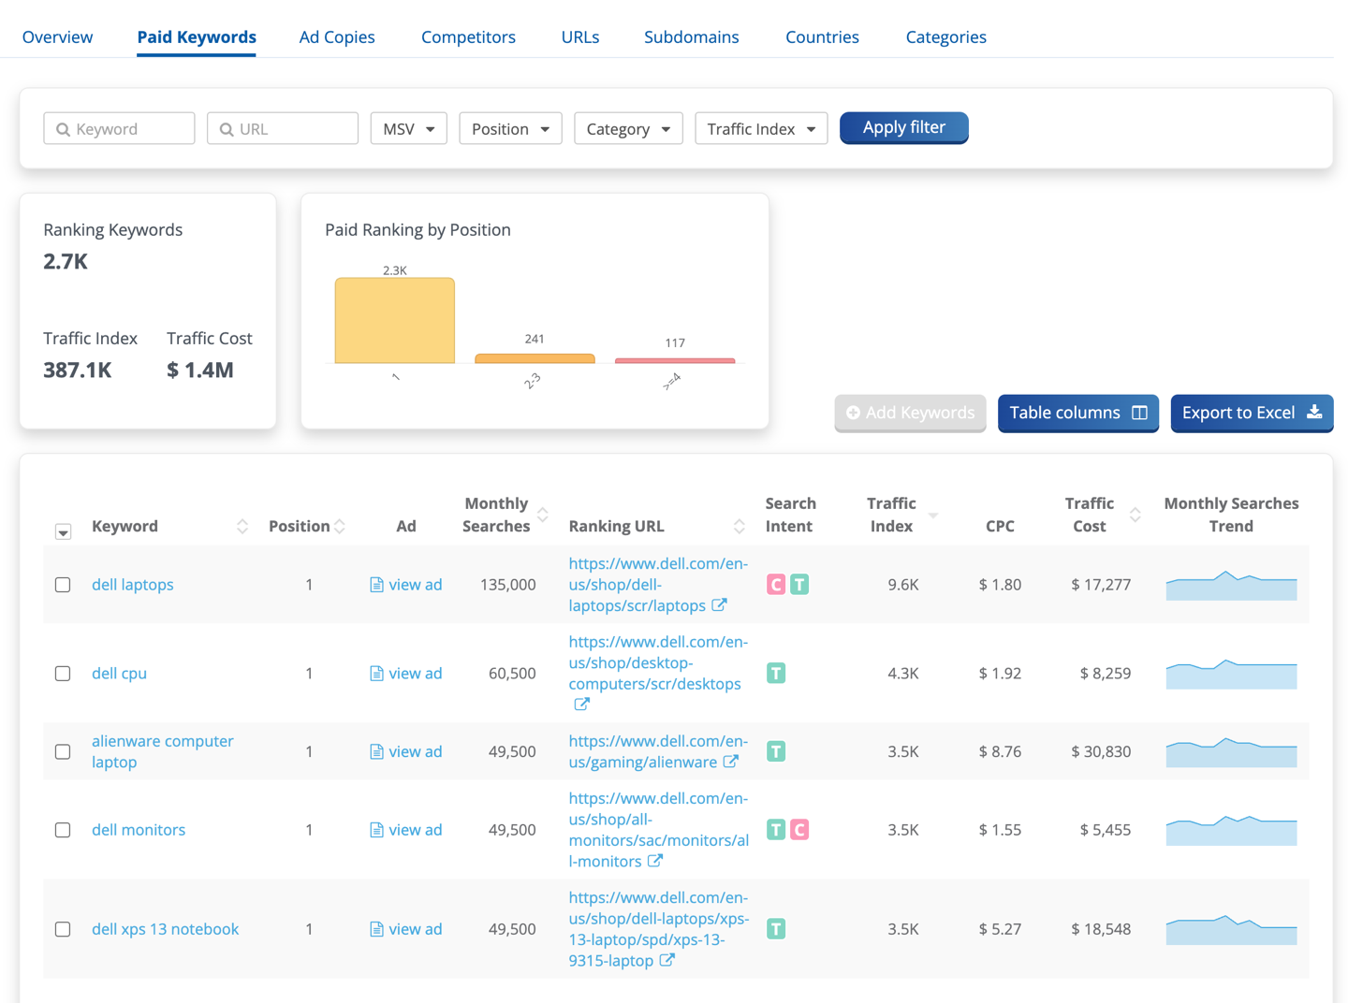Sort by Traffic Index arrow
Image resolution: width=1348 pixels, height=1003 pixels.
click(933, 516)
